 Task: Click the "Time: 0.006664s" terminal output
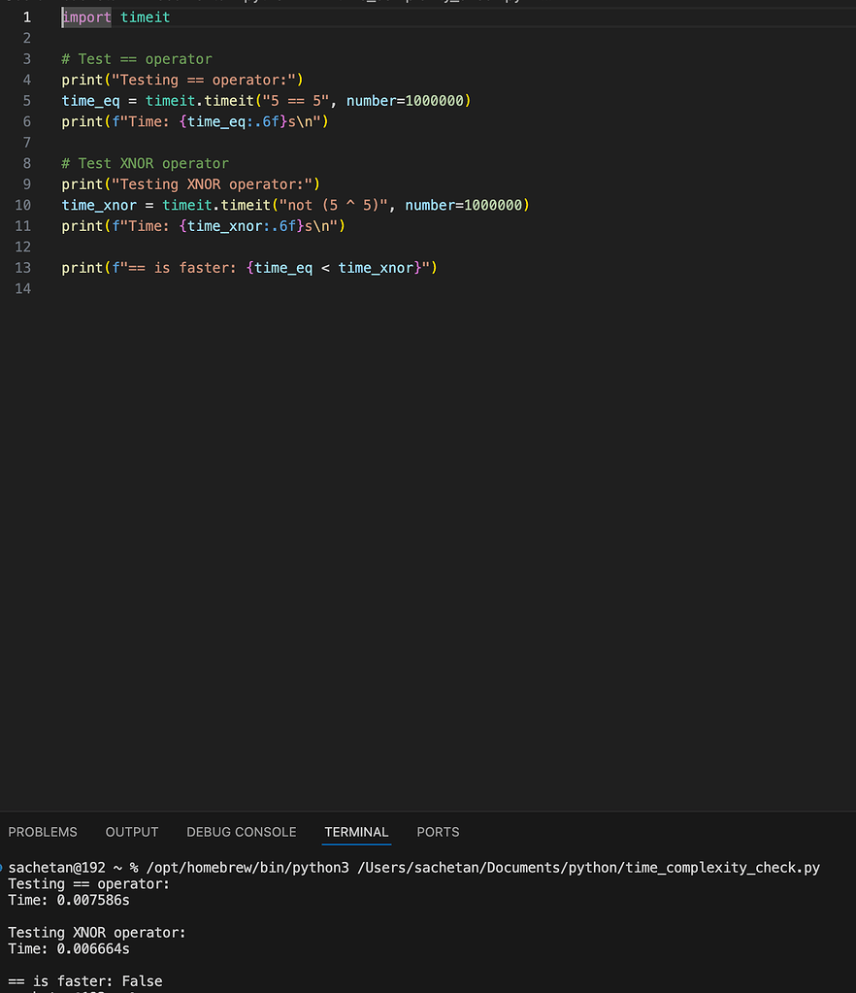pyautogui.click(x=68, y=948)
